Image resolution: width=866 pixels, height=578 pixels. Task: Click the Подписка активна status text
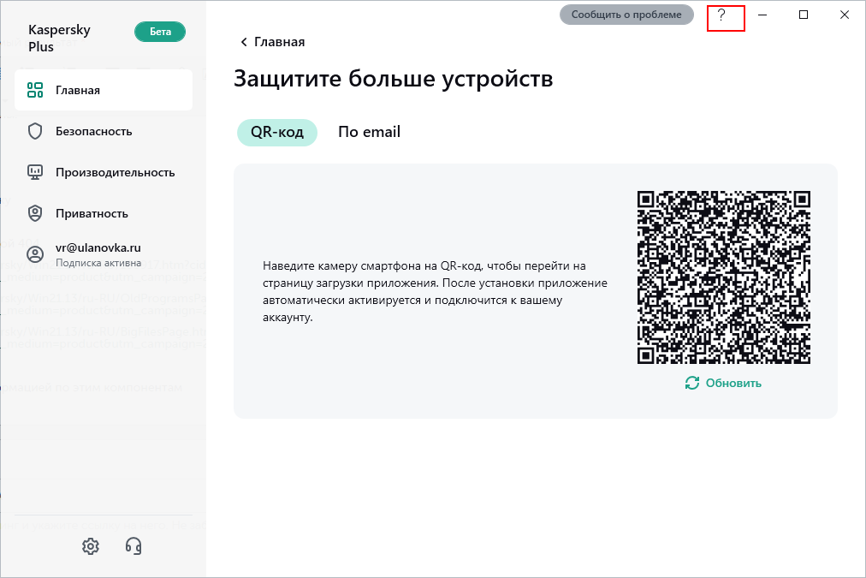click(x=98, y=263)
